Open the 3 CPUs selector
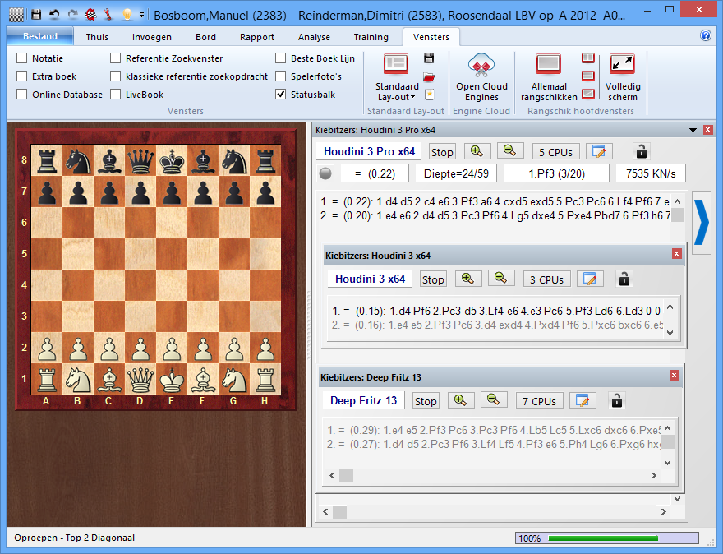 (x=546, y=279)
